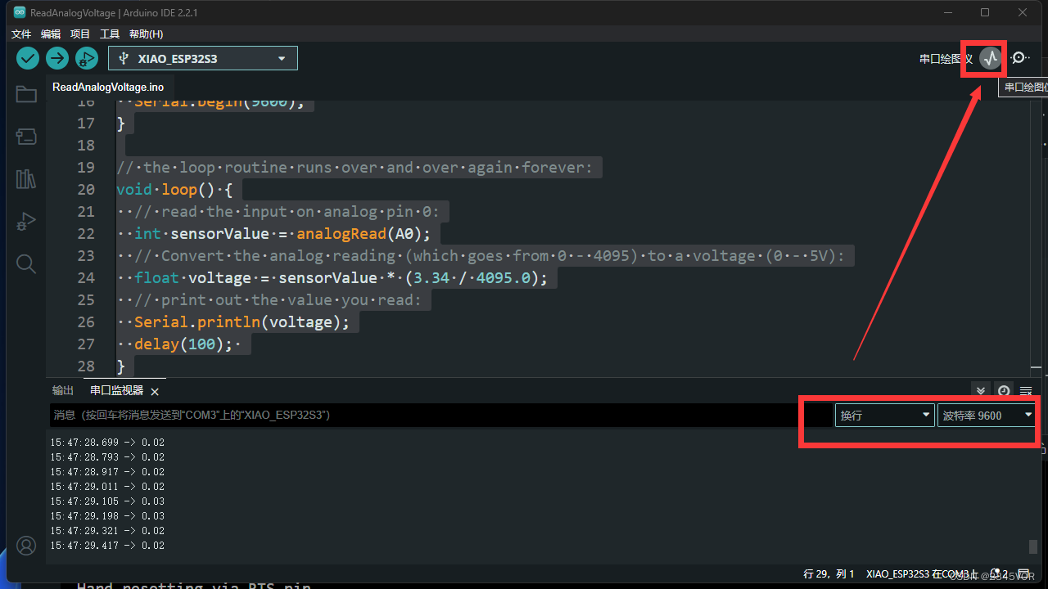Click the Arduino IDE logo in title bar
1048x589 pixels.
(20, 12)
